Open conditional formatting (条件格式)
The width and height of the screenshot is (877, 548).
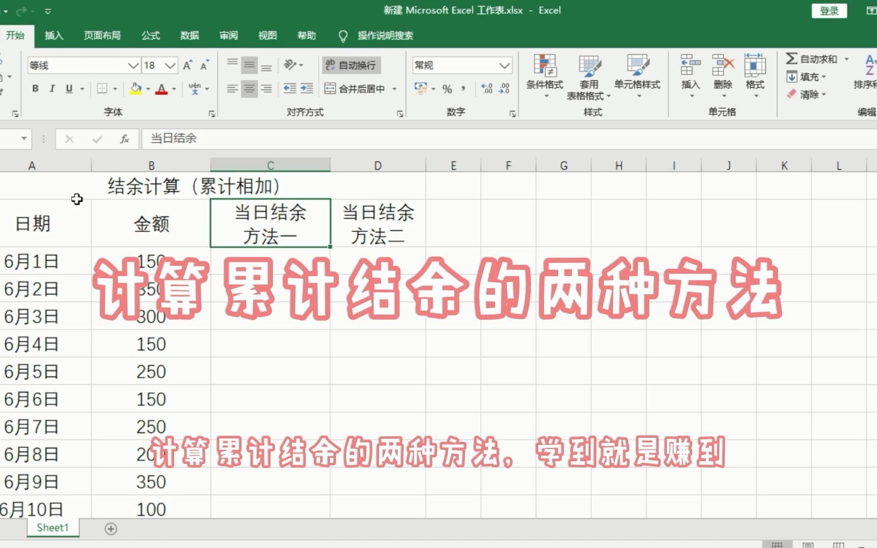[545, 76]
